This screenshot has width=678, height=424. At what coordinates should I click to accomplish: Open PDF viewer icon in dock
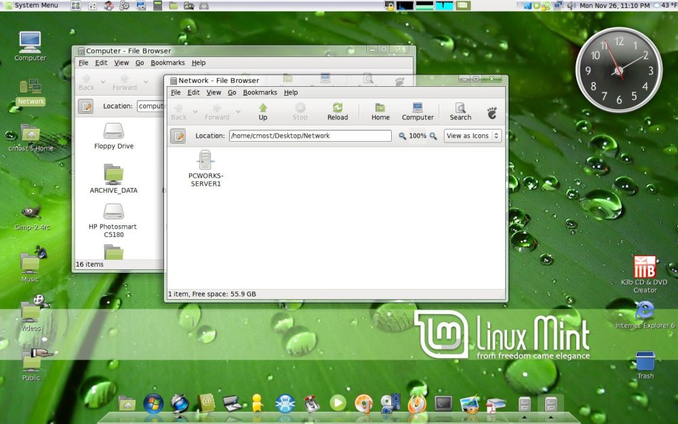496,404
